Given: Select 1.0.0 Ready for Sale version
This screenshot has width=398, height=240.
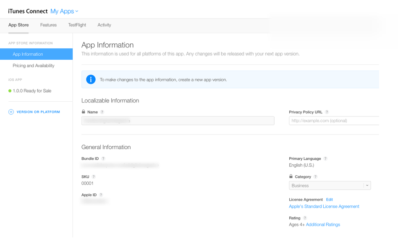Looking at the screenshot, I should pyautogui.click(x=32, y=91).
